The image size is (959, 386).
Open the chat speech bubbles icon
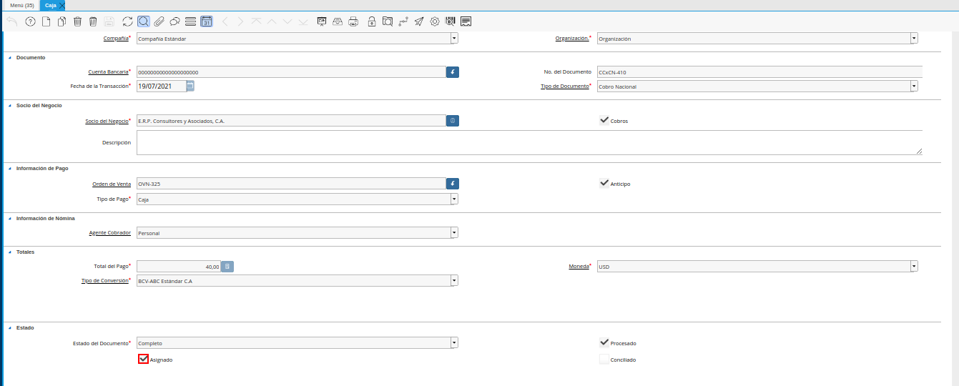pos(174,21)
